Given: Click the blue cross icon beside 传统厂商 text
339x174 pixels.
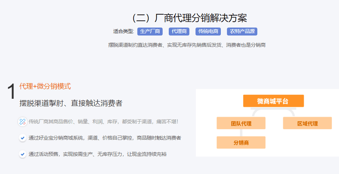Looking at the screenshot, I should pos(23,122).
